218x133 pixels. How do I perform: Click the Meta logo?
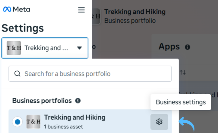[x=16, y=9]
